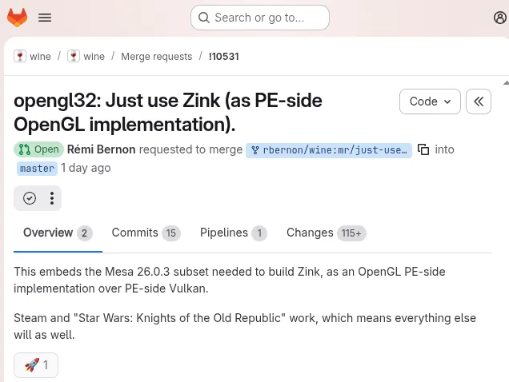The height and width of the screenshot is (382, 509).
Task: Click wine group avatar in breadcrumb
Action: (x=20, y=56)
